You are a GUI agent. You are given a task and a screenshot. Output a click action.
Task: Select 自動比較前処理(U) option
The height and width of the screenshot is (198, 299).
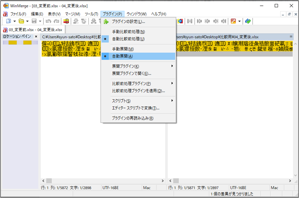(x=128, y=39)
